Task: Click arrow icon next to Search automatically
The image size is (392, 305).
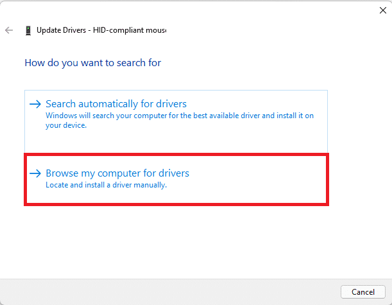Action: pyautogui.click(x=35, y=104)
